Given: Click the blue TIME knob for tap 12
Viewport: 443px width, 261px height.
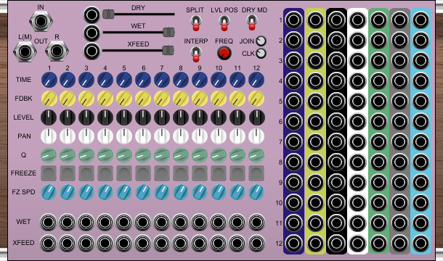Looking at the screenshot, I should [x=256, y=80].
